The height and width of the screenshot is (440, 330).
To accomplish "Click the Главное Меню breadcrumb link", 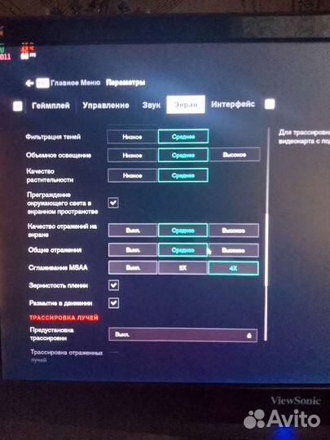I will [x=76, y=83].
